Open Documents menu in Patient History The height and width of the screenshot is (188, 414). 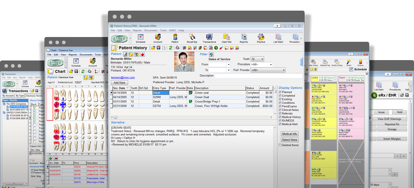coord(151,30)
